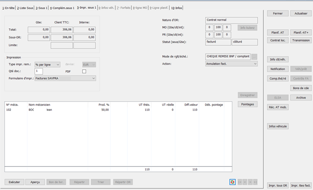Open the devise EUR dropdown
The width and height of the screenshot is (313, 190).
pos(89,65)
